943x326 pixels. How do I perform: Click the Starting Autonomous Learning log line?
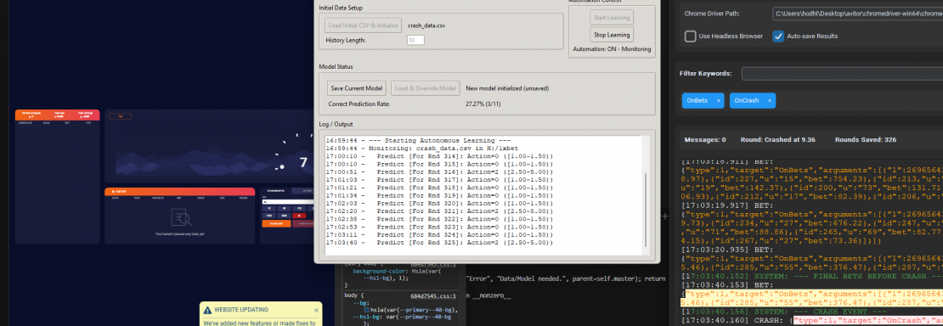(418, 140)
